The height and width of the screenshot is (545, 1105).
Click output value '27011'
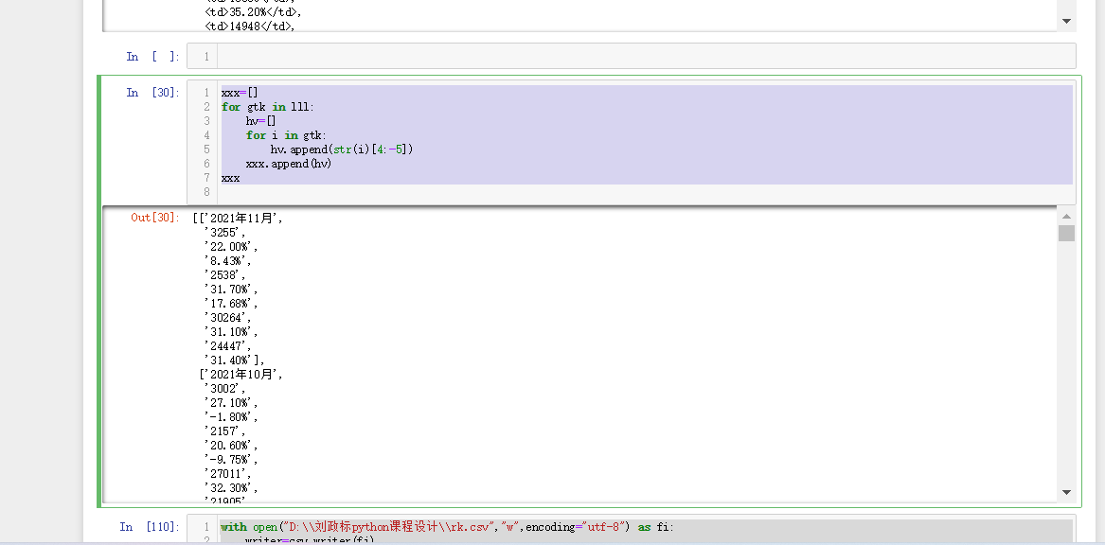[227, 474]
